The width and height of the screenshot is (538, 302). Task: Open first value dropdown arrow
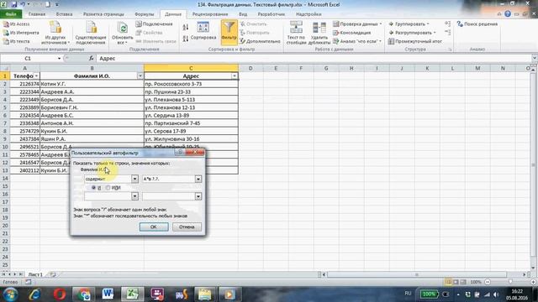198,179
